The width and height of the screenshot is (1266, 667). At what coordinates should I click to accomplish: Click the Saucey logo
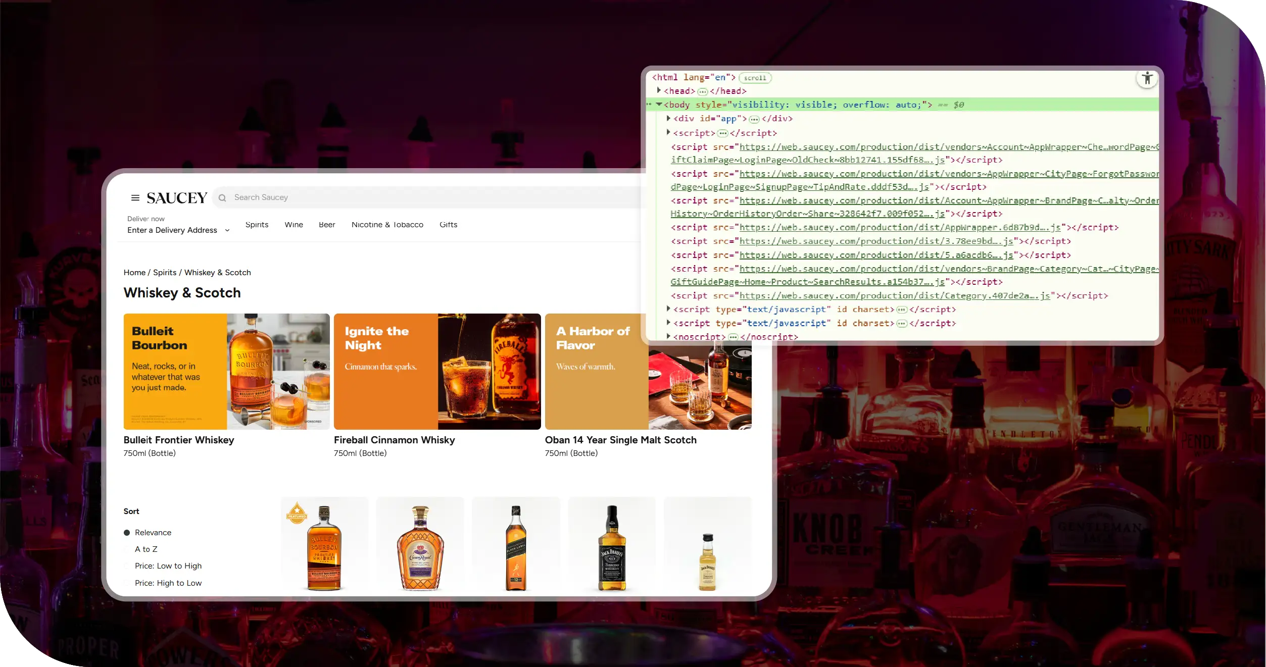click(177, 197)
